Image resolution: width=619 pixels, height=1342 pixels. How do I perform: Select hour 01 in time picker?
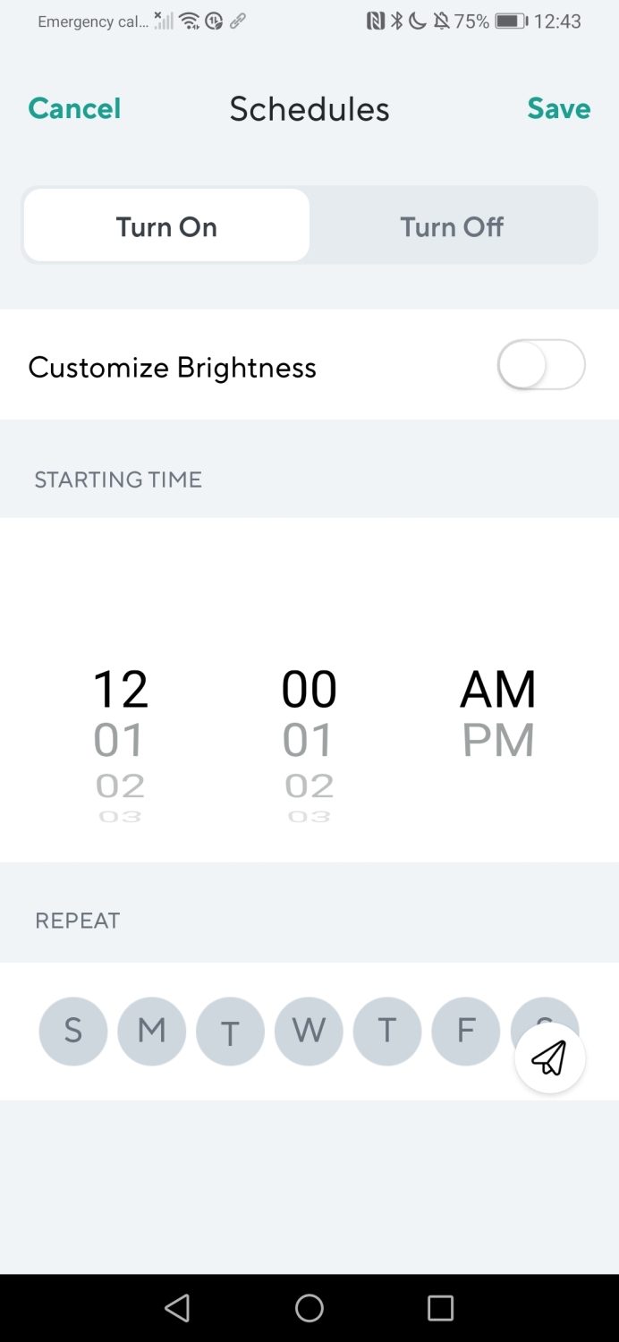119,740
